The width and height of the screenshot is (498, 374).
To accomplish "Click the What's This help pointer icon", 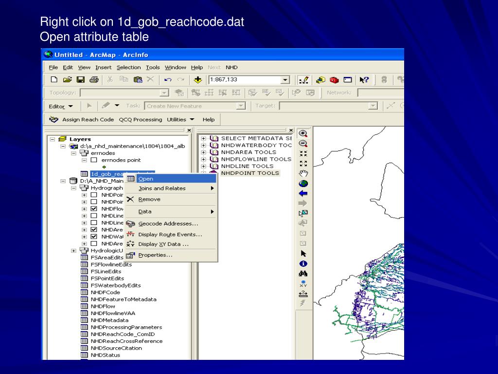I will coord(364,80).
